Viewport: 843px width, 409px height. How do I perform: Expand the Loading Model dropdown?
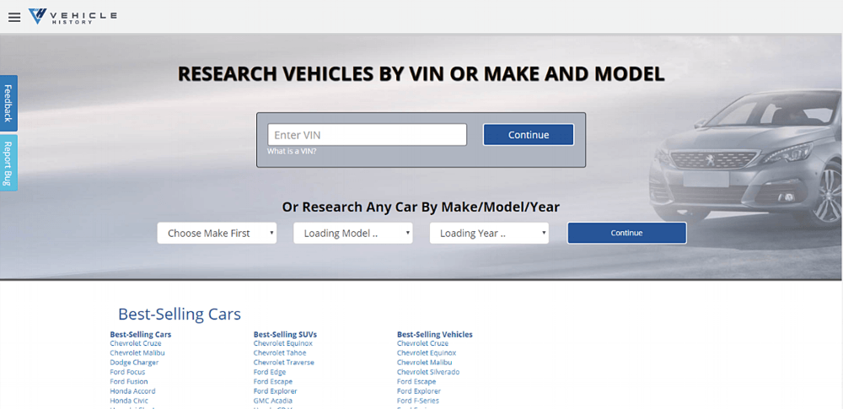[x=353, y=233]
